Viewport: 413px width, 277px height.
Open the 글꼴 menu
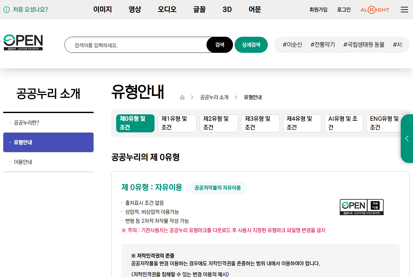[x=199, y=10]
